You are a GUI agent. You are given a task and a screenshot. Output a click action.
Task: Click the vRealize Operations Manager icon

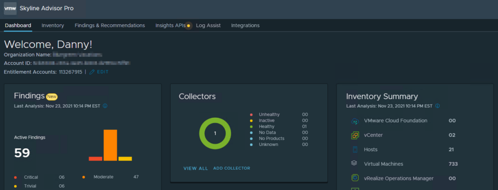click(x=355, y=178)
